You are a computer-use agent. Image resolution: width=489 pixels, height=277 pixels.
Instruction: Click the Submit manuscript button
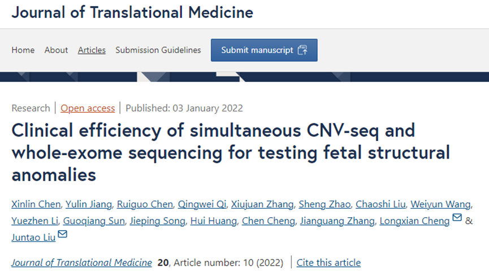pyautogui.click(x=264, y=50)
